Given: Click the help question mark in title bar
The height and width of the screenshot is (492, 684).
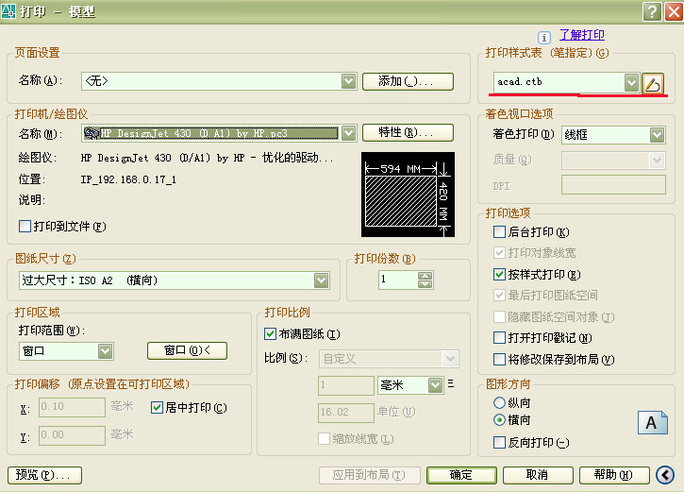Looking at the screenshot, I should (652, 11).
